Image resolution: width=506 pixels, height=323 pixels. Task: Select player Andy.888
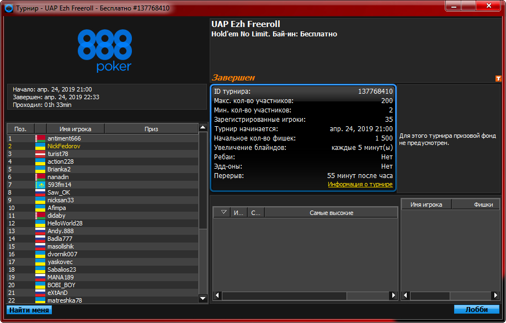(103, 231)
